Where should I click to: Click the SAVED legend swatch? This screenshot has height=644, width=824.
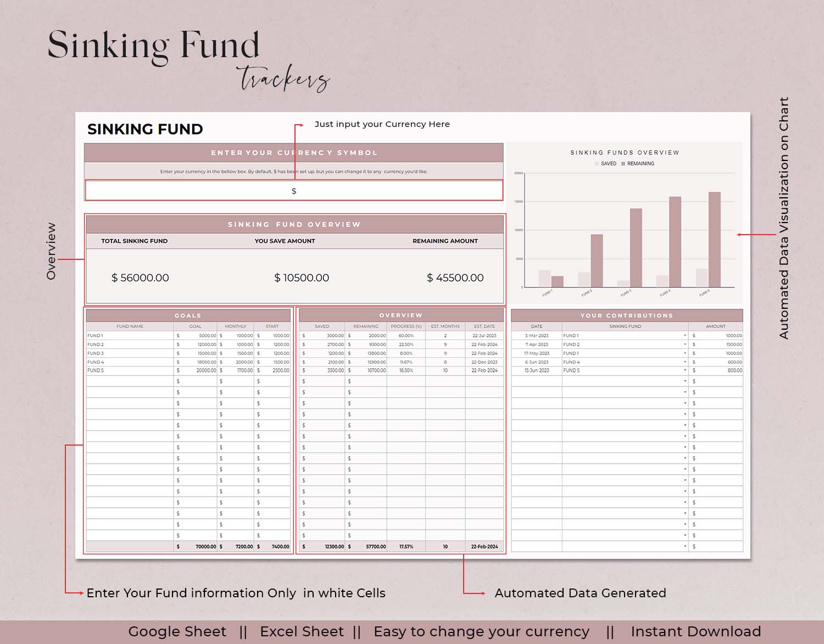click(597, 164)
